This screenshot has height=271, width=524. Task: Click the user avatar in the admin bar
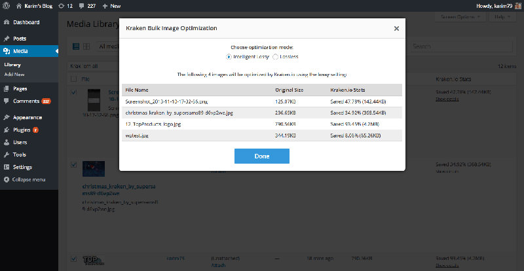coord(517,6)
